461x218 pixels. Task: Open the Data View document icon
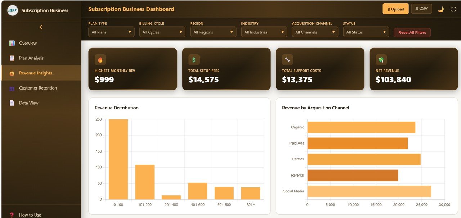(11, 103)
